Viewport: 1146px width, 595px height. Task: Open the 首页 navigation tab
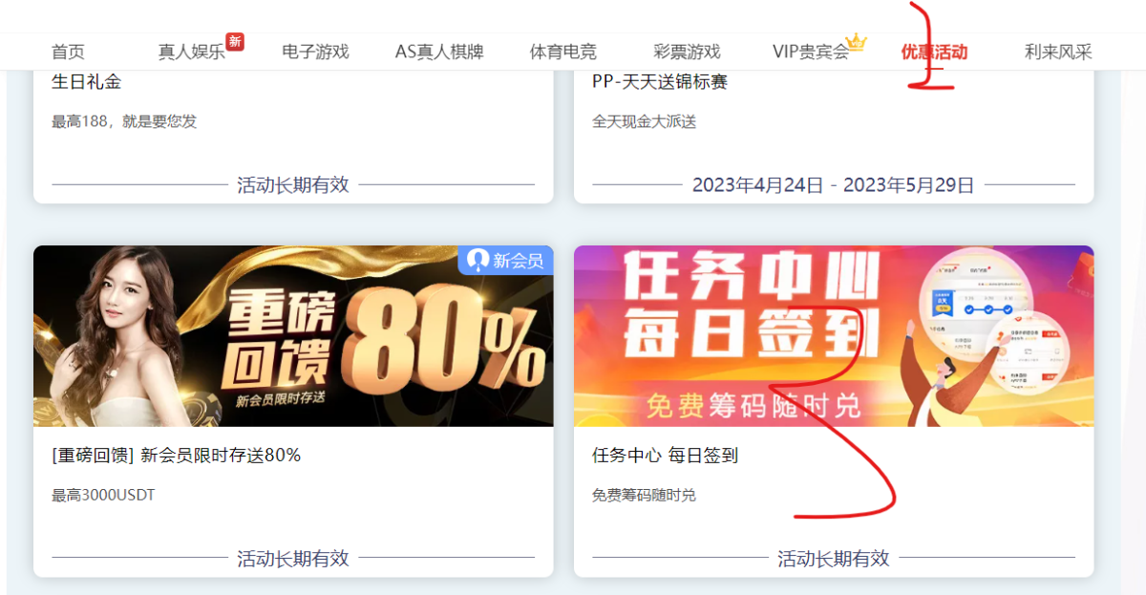[68, 52]
